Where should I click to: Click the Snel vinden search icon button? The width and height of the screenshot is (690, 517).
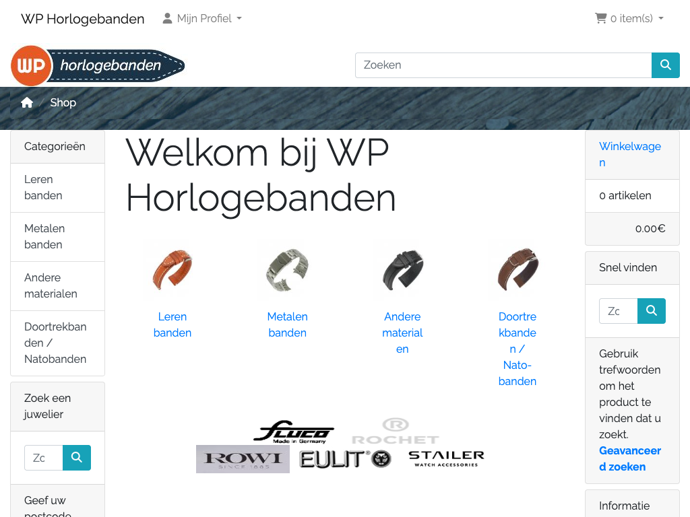[x=652, y=311]
